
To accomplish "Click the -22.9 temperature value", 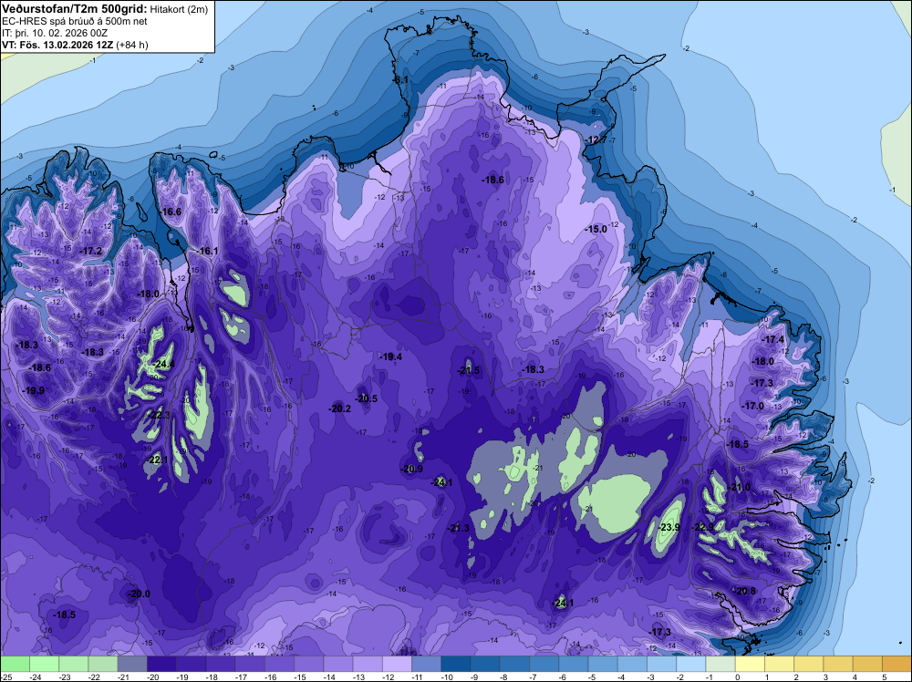I will pos(702,527).
